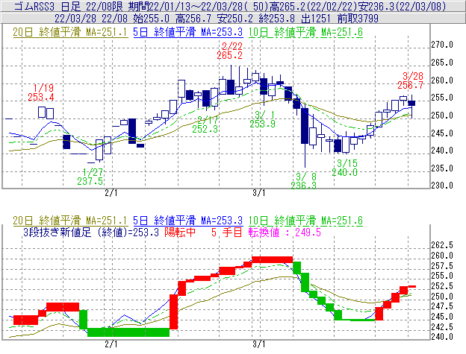
Task: Click the 3段抜き新値足 (終値)=253.3 label
Action: click(x=91, y=232)
